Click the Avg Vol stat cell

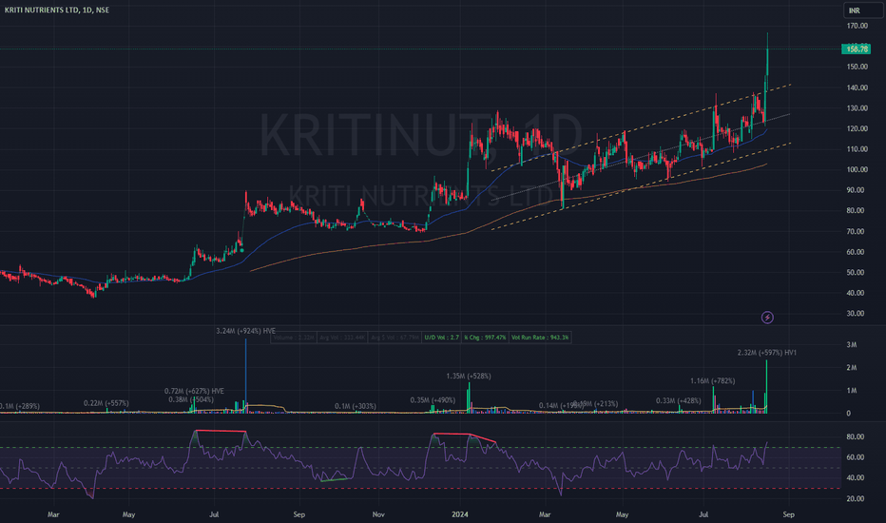[x=342, y=338]
